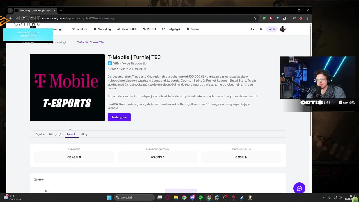Open the Chrome profile avatar
The height and width of the screenshot is (202, 359).
point(301,18)
